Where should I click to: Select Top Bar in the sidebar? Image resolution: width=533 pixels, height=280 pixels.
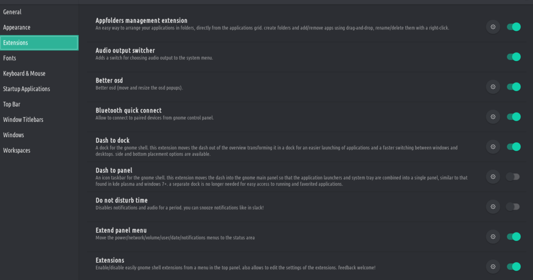pos(13,105)
